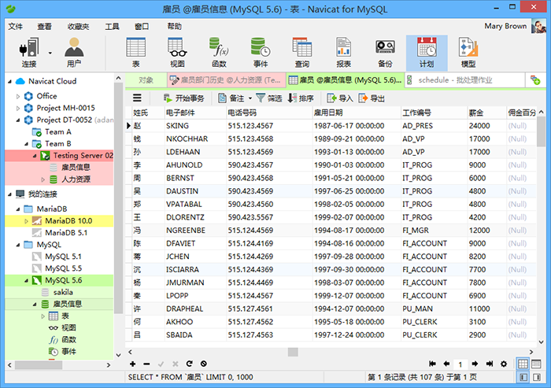This screenshot has width=551, height=388.
Task: Expand the 人力资源 database node
Action: [x=43, y=179]
